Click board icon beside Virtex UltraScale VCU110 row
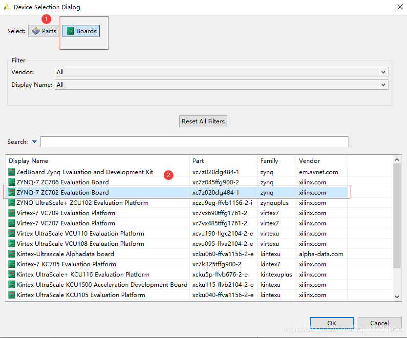This screenshot has width=407, height=338. pos(12,233)
